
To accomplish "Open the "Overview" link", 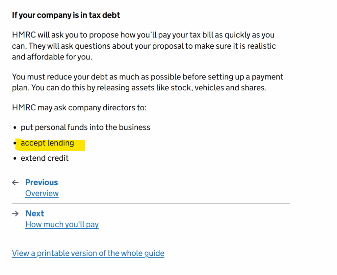I will [42, 193].
